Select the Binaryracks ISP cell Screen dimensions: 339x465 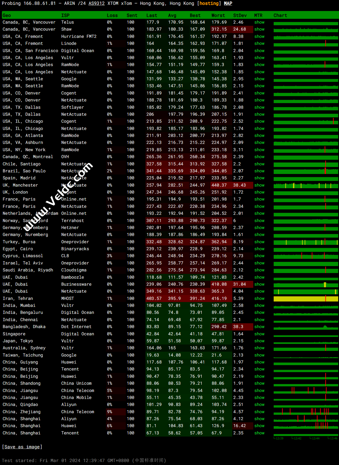[x=75, y=249]
